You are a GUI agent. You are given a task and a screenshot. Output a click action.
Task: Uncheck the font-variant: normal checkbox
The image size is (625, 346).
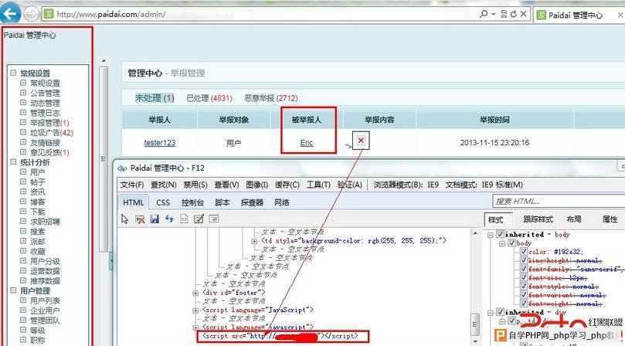[524, 295]
